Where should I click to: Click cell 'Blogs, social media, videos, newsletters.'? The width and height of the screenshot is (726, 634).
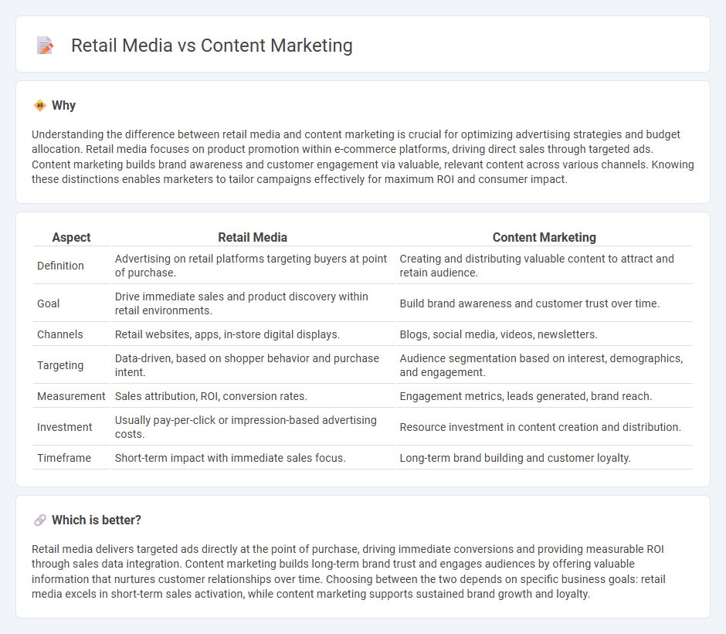click(x=544, y=334)
